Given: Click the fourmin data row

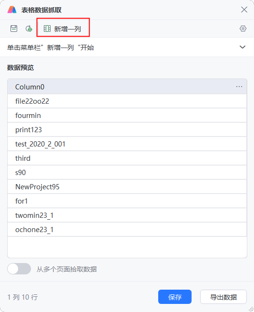Looking at the screenshot, I should 127,116.
